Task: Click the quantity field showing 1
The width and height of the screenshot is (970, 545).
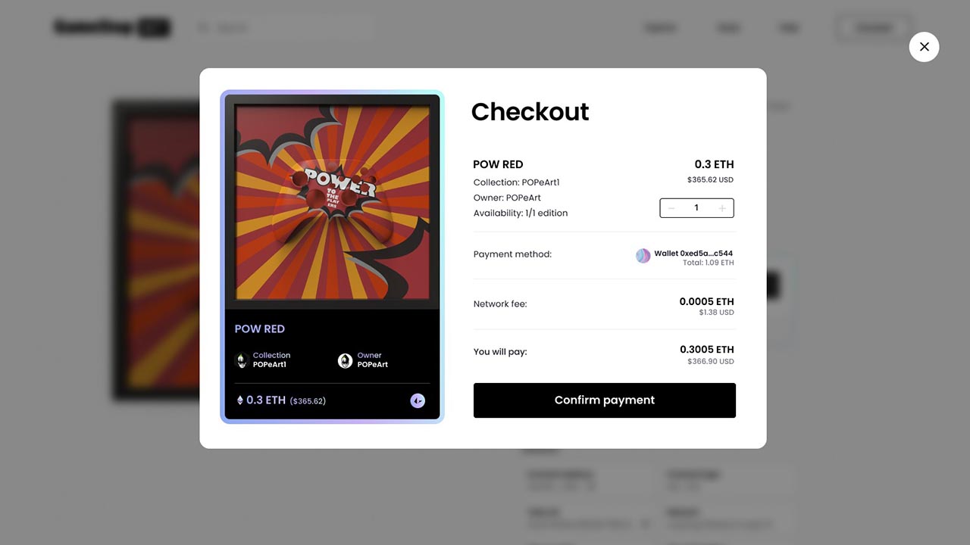Action: (x=696, y=208)
